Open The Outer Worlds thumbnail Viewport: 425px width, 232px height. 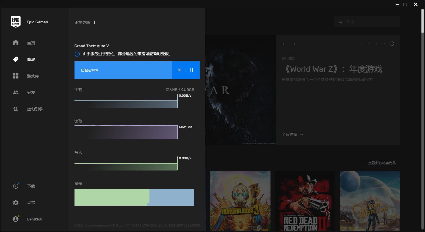[370, 201]
